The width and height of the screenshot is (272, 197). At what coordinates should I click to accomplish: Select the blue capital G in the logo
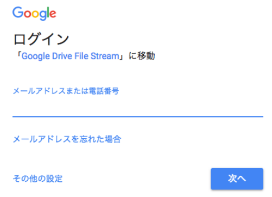tap(18, 13)
